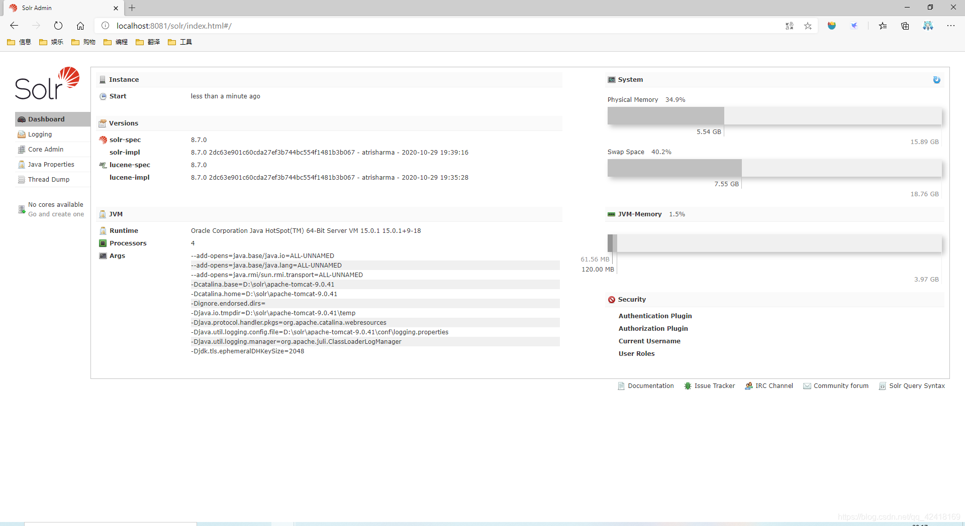Click the Logging sidebar icon
965x526 pixels.
click(22, 135)
